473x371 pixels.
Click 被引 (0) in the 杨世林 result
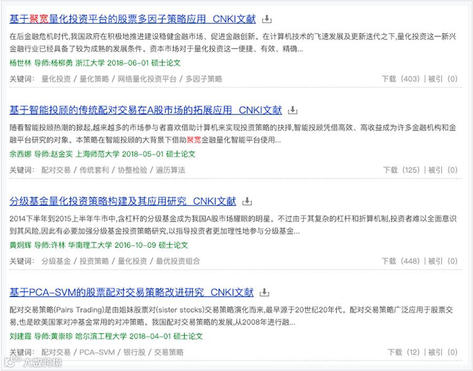point(443,79)
